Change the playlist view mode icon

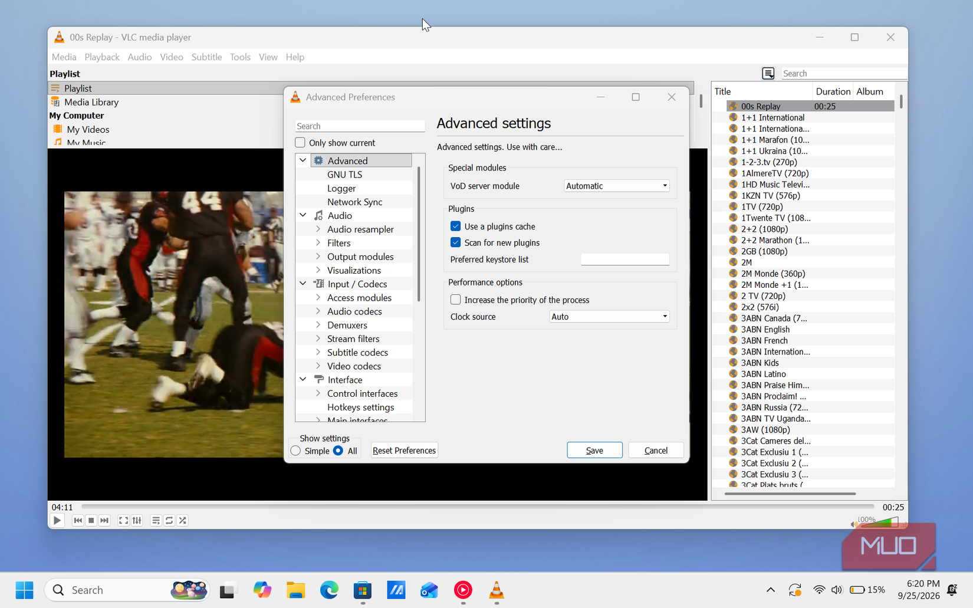(x=768, y=73)
